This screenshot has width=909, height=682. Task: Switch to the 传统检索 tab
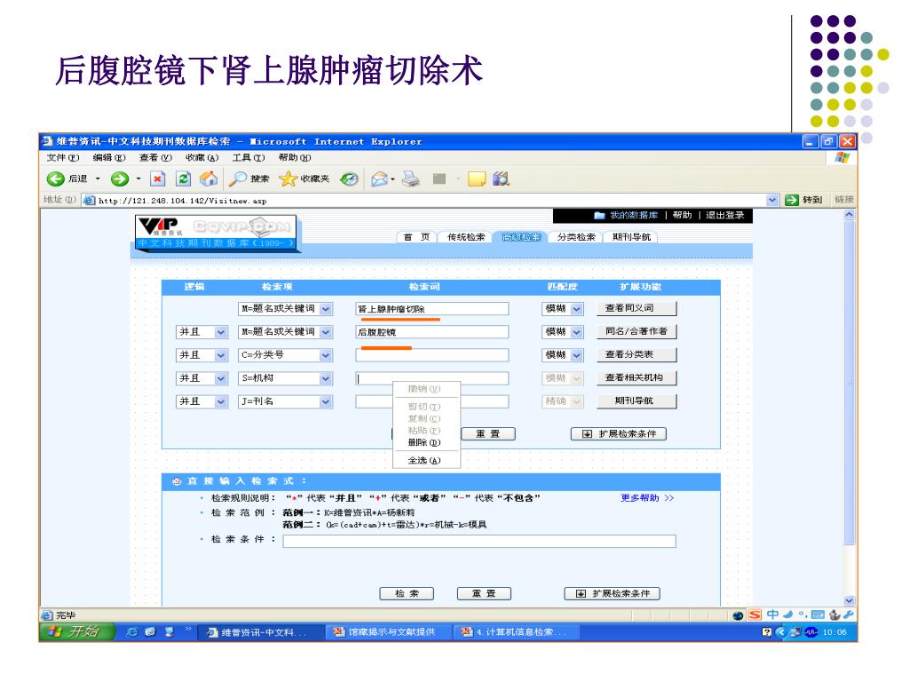coord(466,237)
